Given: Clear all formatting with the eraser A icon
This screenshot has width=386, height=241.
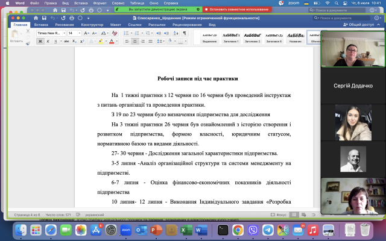Looking at the screenshot, I should click(x=115, y=33).
